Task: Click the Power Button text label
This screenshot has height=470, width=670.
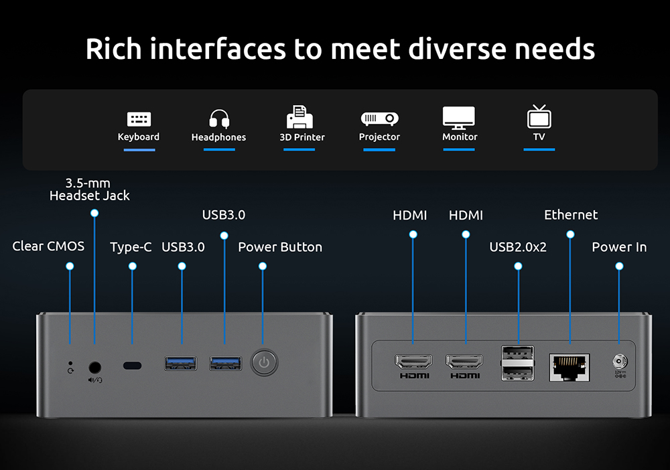Action: point(280,247)
